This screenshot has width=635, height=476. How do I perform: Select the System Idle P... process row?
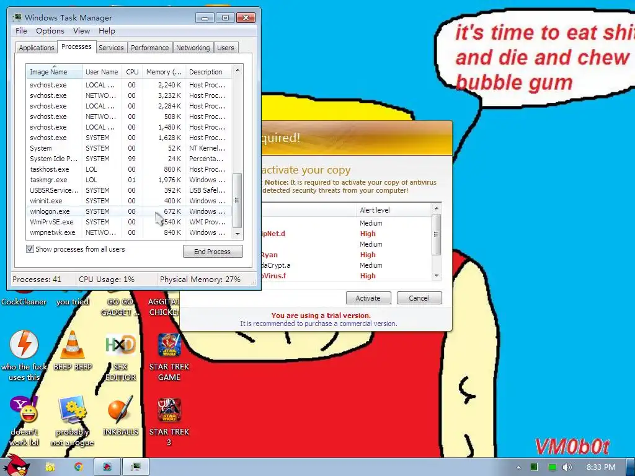click(x=129, y=159)
